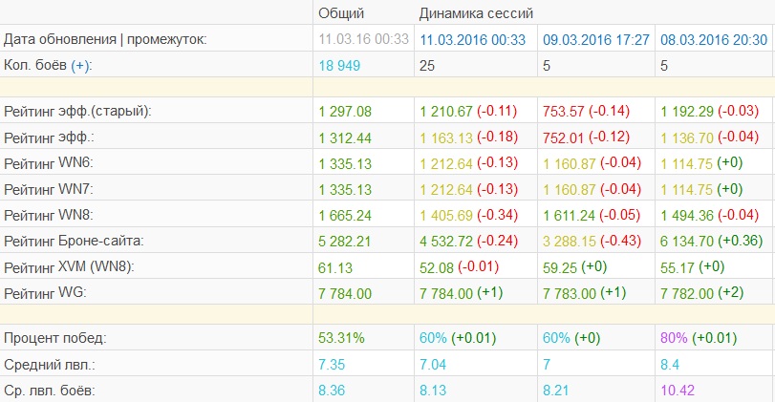Click the win rate 53.31%
775x402 pixels.
click(341, 338)
